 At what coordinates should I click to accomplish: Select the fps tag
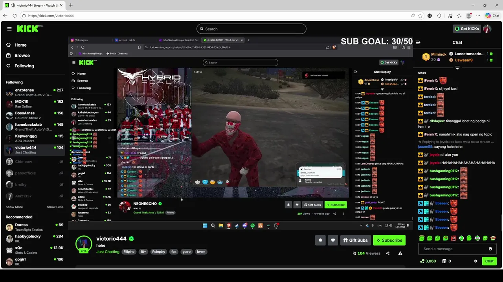[x=174, y=252]
